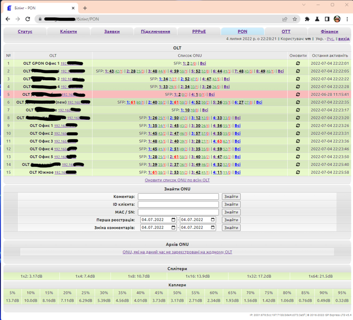Viewport: 353px width, 320px height.
Task: Open the browser extensions puzzle icon
Action: 308,19
